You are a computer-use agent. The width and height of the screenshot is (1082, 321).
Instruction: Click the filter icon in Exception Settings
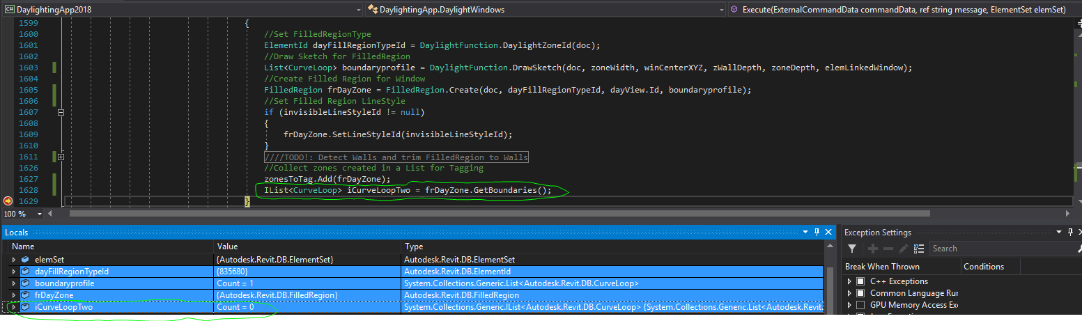point(851,249)
